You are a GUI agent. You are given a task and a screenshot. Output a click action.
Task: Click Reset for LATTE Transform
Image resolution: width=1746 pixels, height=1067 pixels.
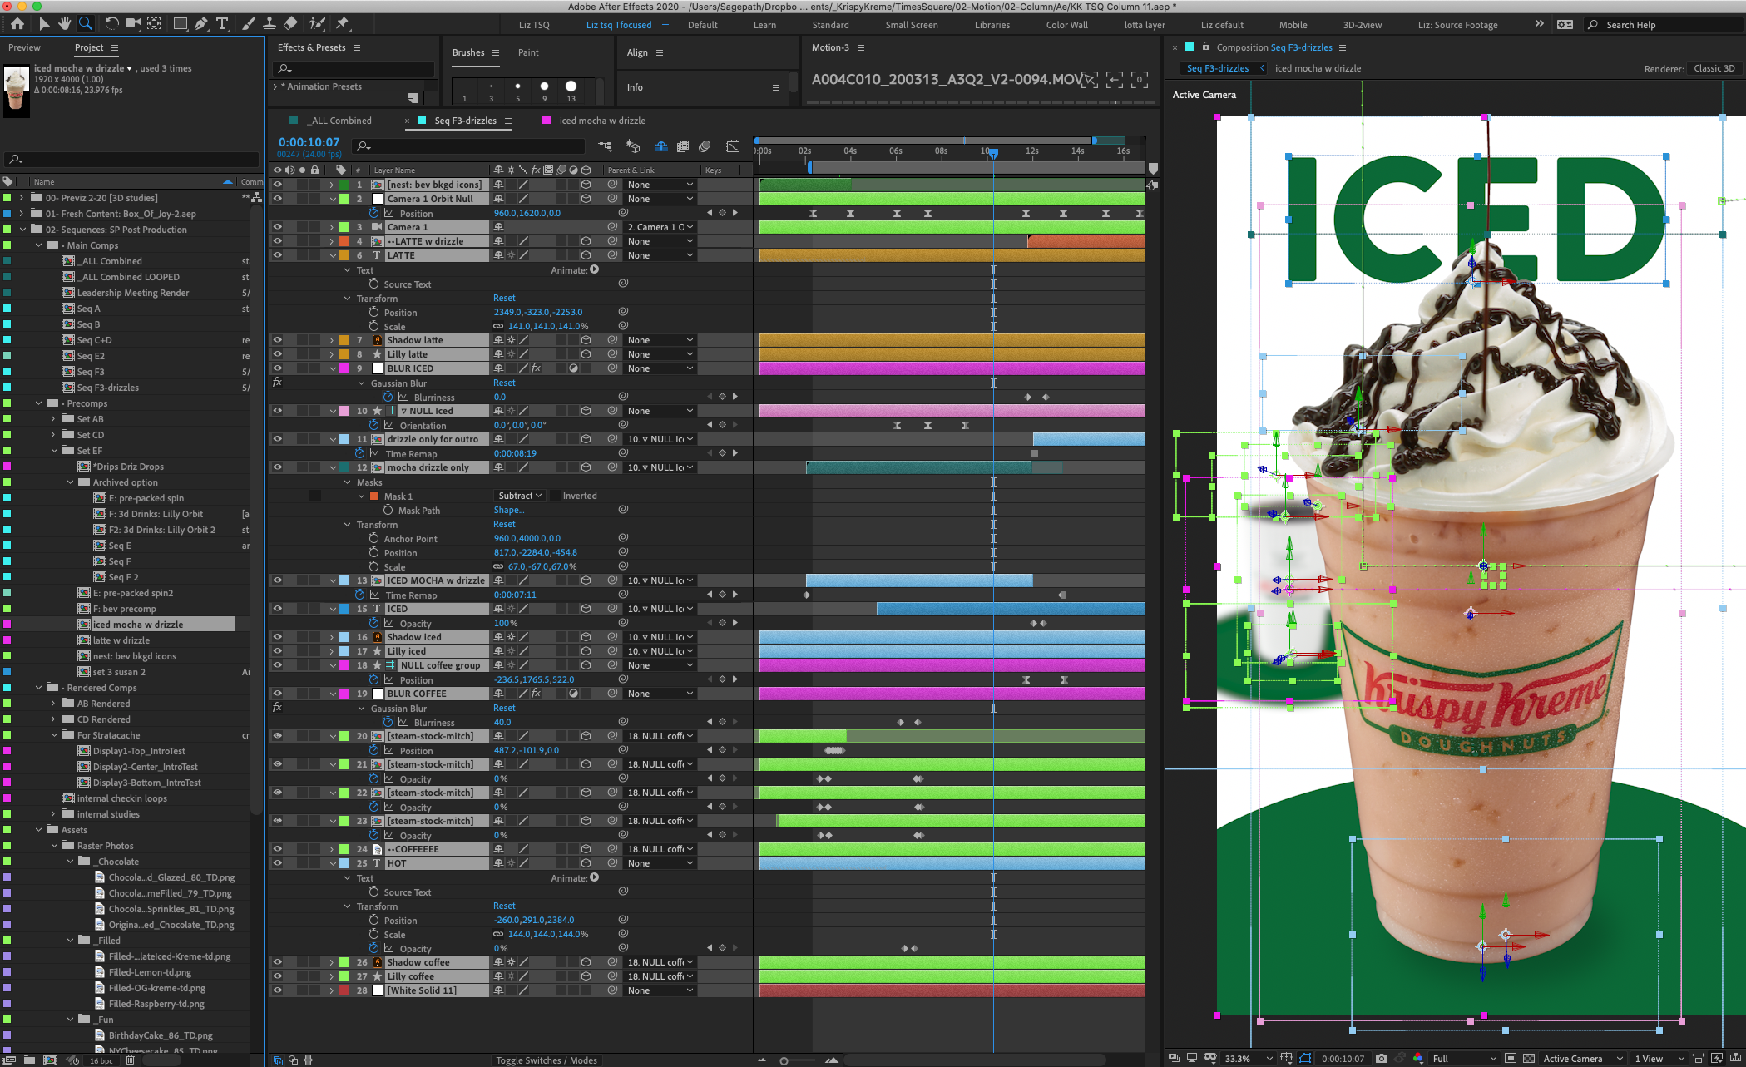point(504,298)
